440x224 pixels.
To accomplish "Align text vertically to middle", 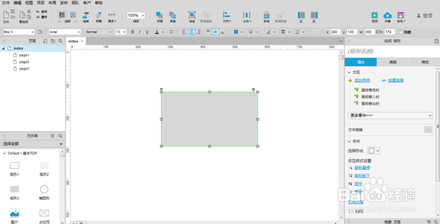I will [215, 32].
